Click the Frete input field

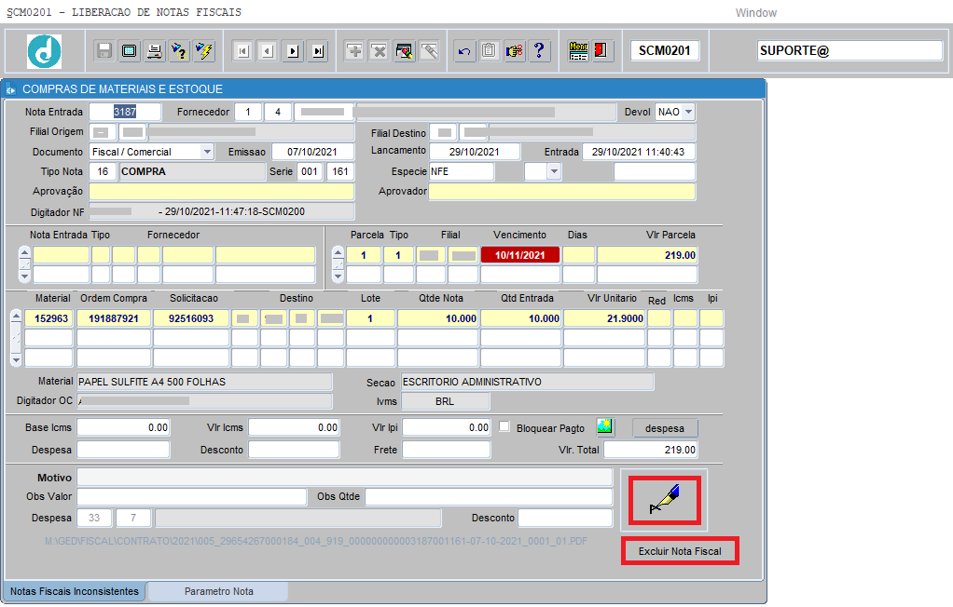click(x=446, y=450)
